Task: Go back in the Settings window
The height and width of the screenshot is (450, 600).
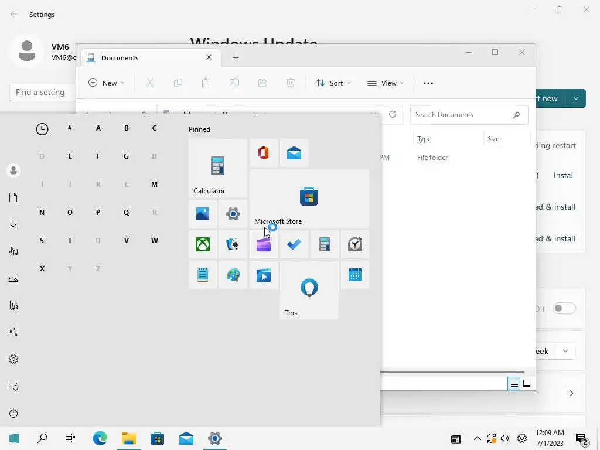Action: coord(14,14)
